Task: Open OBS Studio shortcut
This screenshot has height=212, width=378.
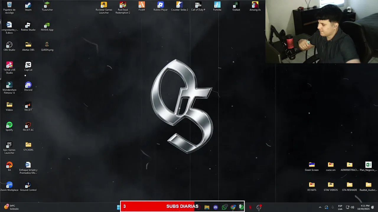Action: click(9, 47)
